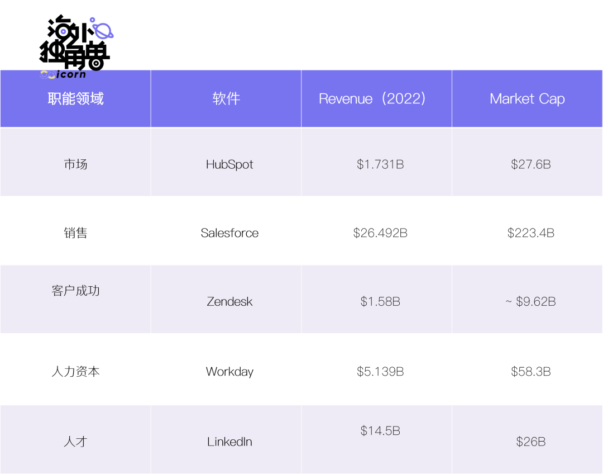Select the Revenue (2022) column header
This screenshot has width=603, height=474.
[376, 98]
